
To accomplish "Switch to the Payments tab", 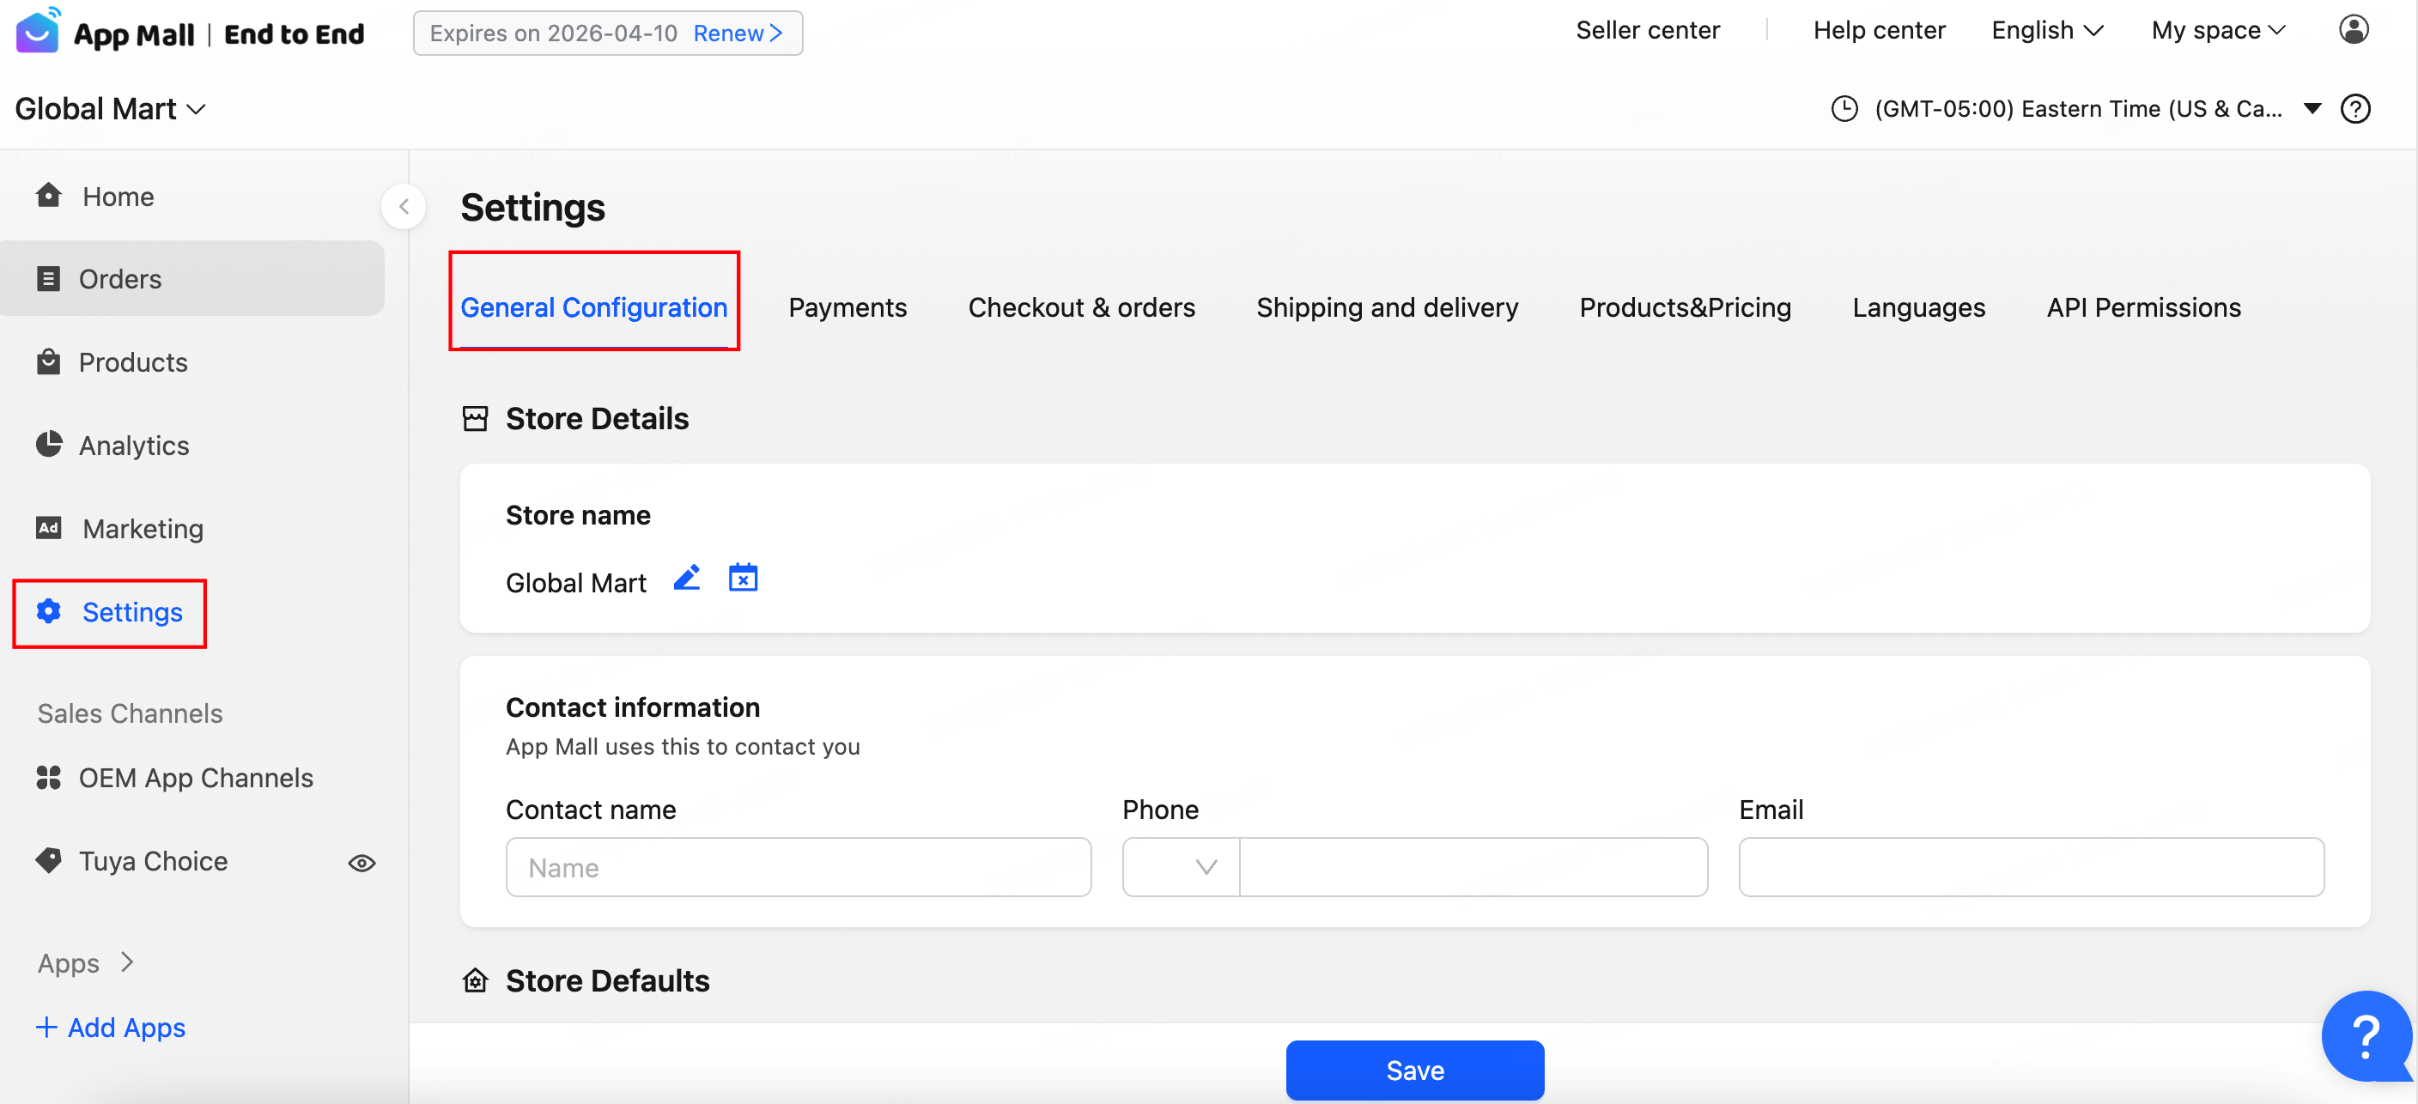I will [x=847, y=307].
